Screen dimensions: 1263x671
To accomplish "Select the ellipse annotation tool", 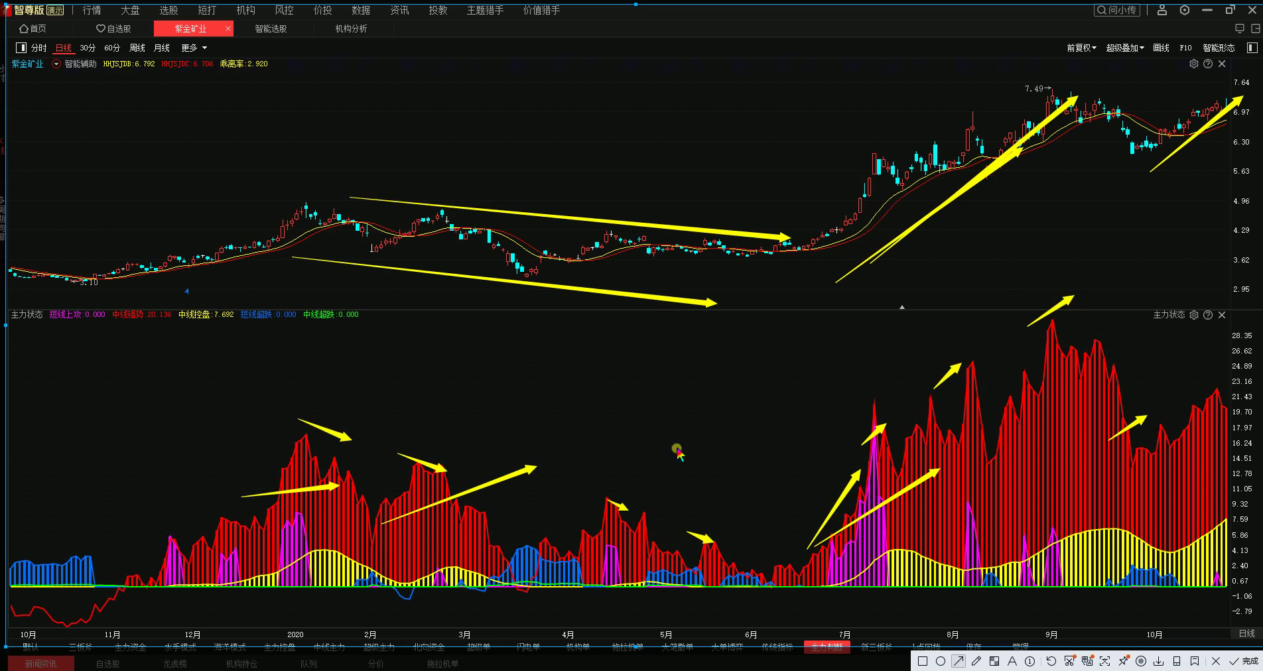I will coord(940,661).
